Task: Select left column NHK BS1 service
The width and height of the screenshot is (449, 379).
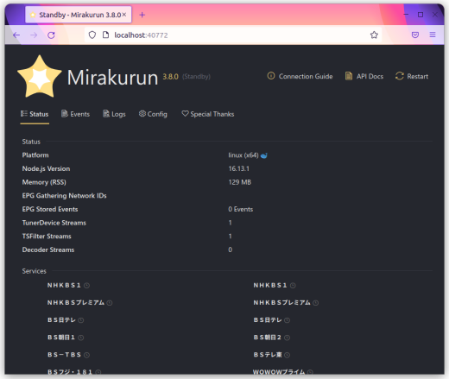Action: (x=64, y=286)
